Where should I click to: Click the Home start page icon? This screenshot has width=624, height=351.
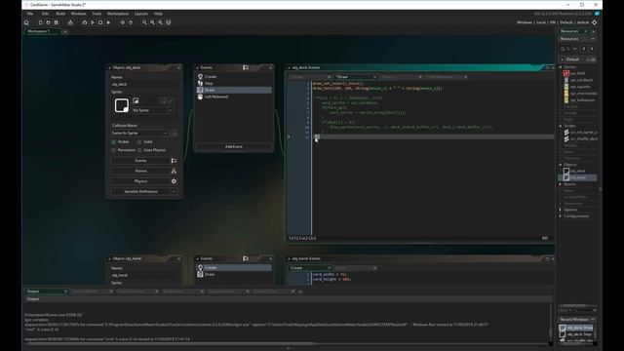click(x=26, y=22)
